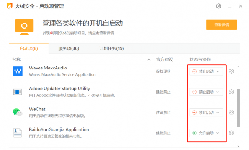This screenshot has width=249, height=150.
Task: Click the orange 查看详情 button
Action: tap(221, 25)
